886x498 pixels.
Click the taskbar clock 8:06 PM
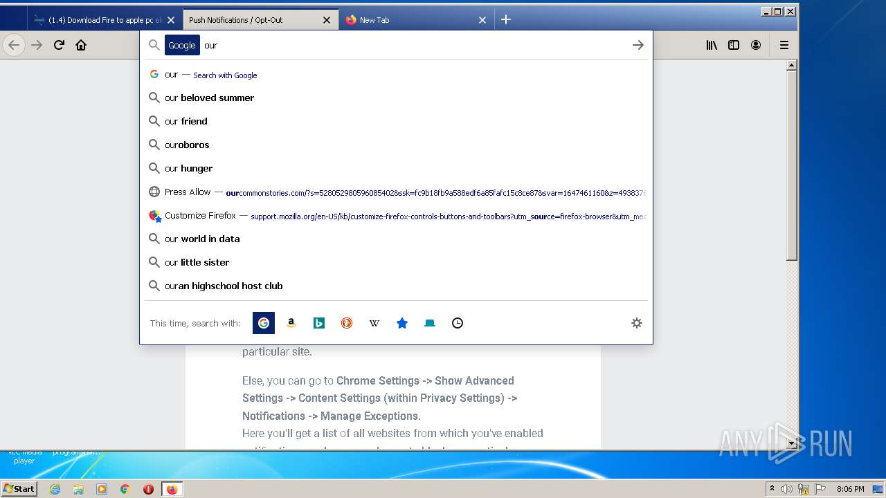point(850,489)
